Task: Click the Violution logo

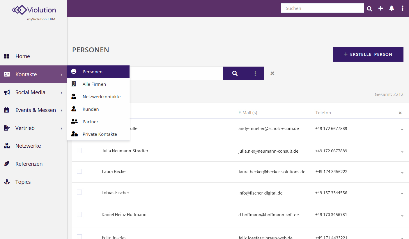Action: [34, 10]
